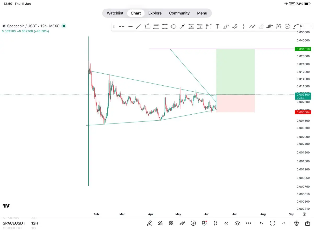Select the arrow drawing tool
314x235 pixels.
[182, 26]
